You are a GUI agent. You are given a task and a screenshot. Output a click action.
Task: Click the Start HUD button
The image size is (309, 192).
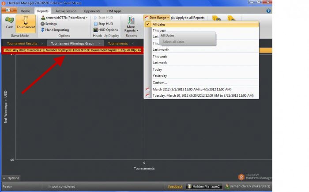pos(103,18)
